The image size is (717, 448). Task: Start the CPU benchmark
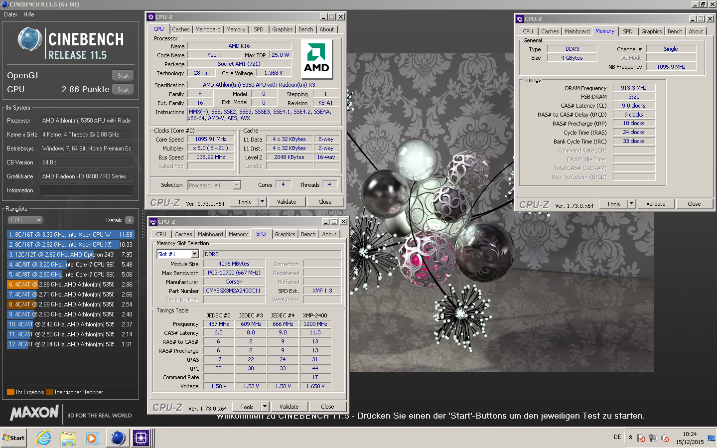tap(123, 90)
